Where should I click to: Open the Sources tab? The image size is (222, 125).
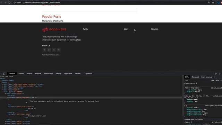click(x=29, y=74)
